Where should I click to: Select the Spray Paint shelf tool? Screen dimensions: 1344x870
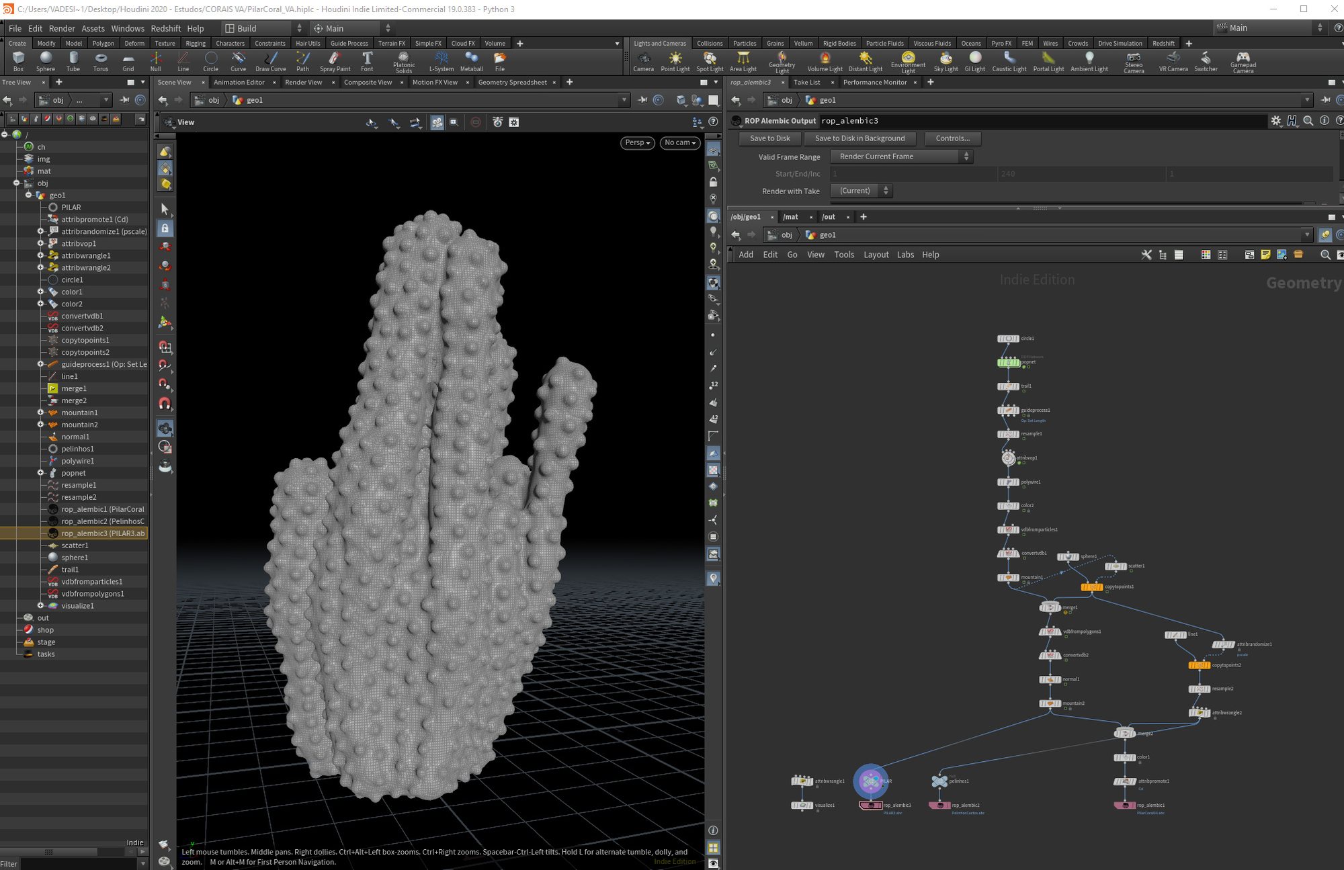[335, 61]
